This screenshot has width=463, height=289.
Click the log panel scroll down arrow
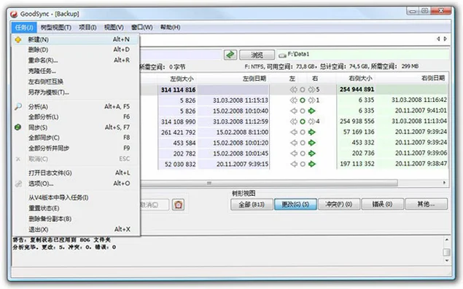coord(446,261)
